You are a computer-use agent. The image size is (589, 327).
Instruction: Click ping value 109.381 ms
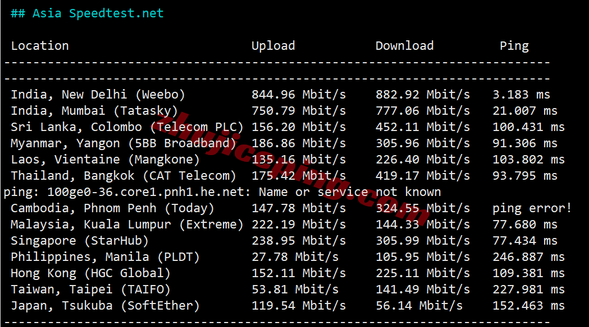[528, 273]
